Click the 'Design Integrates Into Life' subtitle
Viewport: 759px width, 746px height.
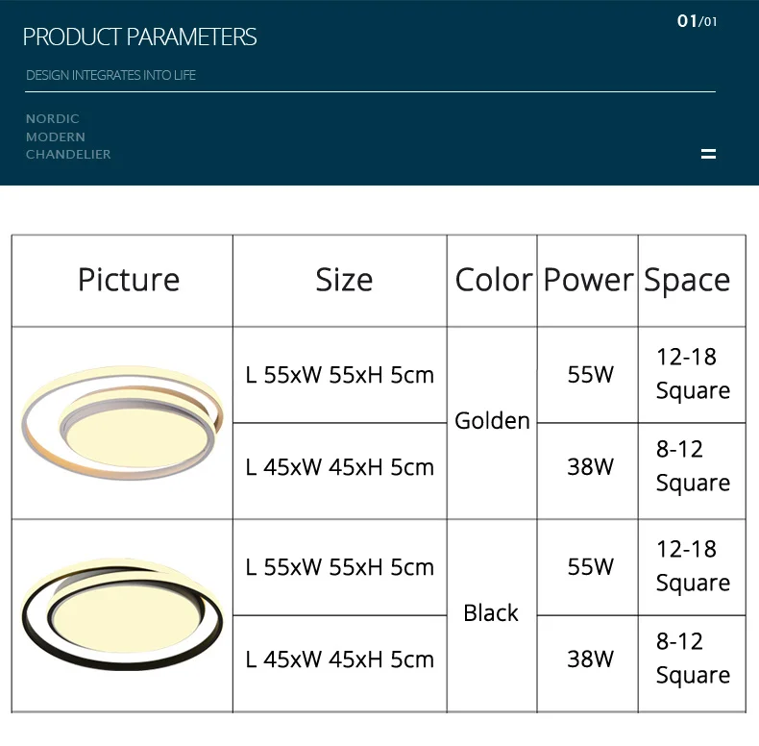tap(110, 75)
